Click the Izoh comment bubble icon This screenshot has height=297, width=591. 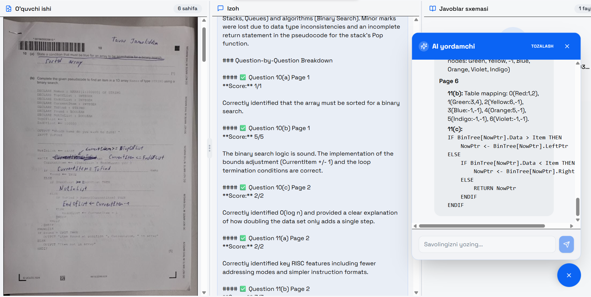point(221,8)
